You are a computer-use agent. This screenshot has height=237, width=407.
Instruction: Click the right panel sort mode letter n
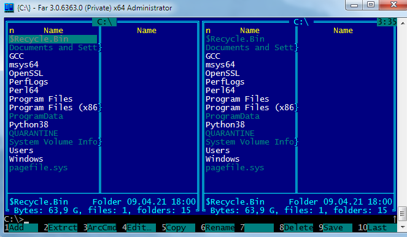pos(208,31)
